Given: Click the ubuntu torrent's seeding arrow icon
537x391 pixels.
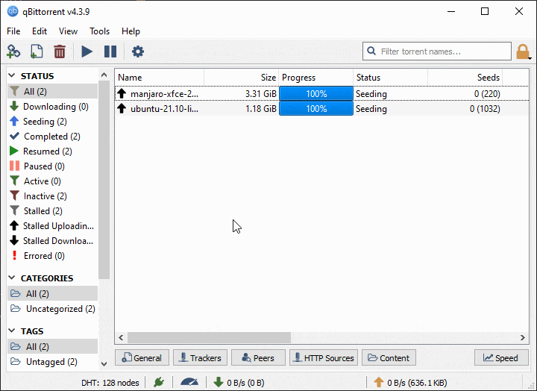Looking at the screenshot, I should [122, 108].
